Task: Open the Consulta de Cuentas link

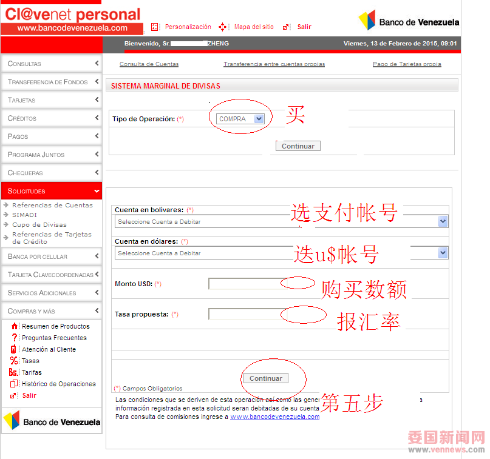Action: point(149,64)
